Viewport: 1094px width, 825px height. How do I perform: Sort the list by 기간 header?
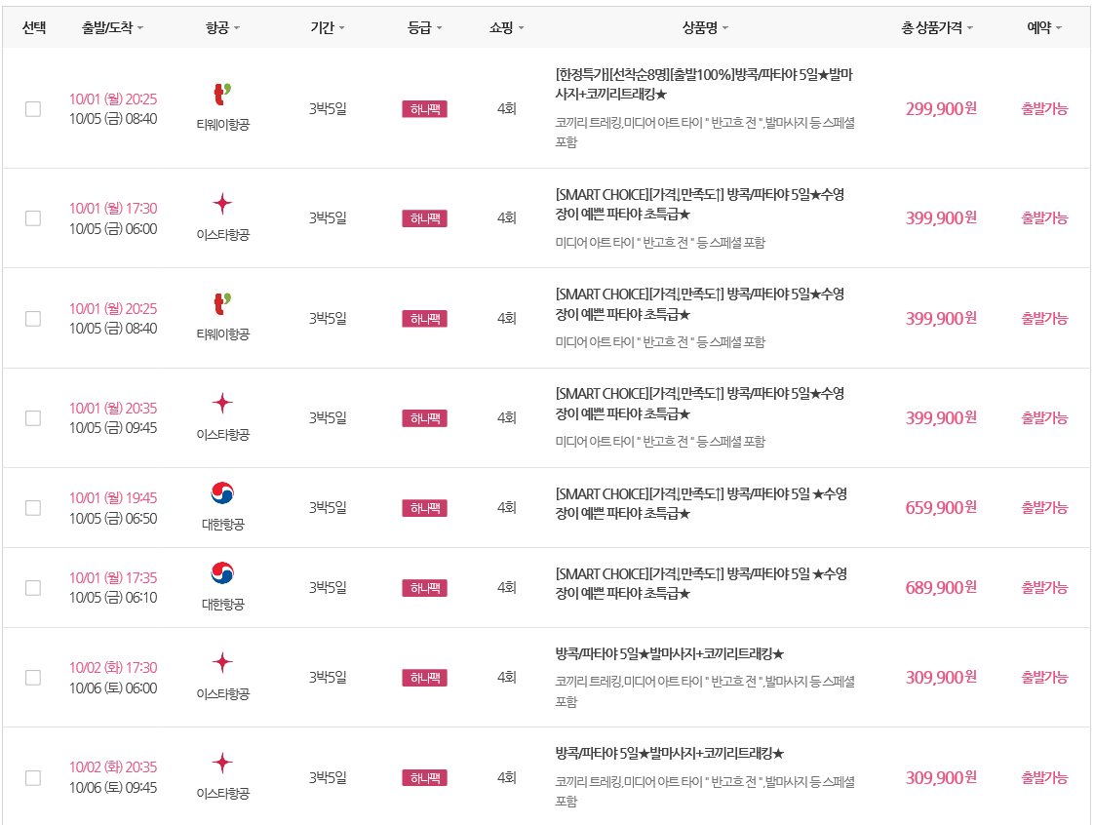click(x=328, y=27)
